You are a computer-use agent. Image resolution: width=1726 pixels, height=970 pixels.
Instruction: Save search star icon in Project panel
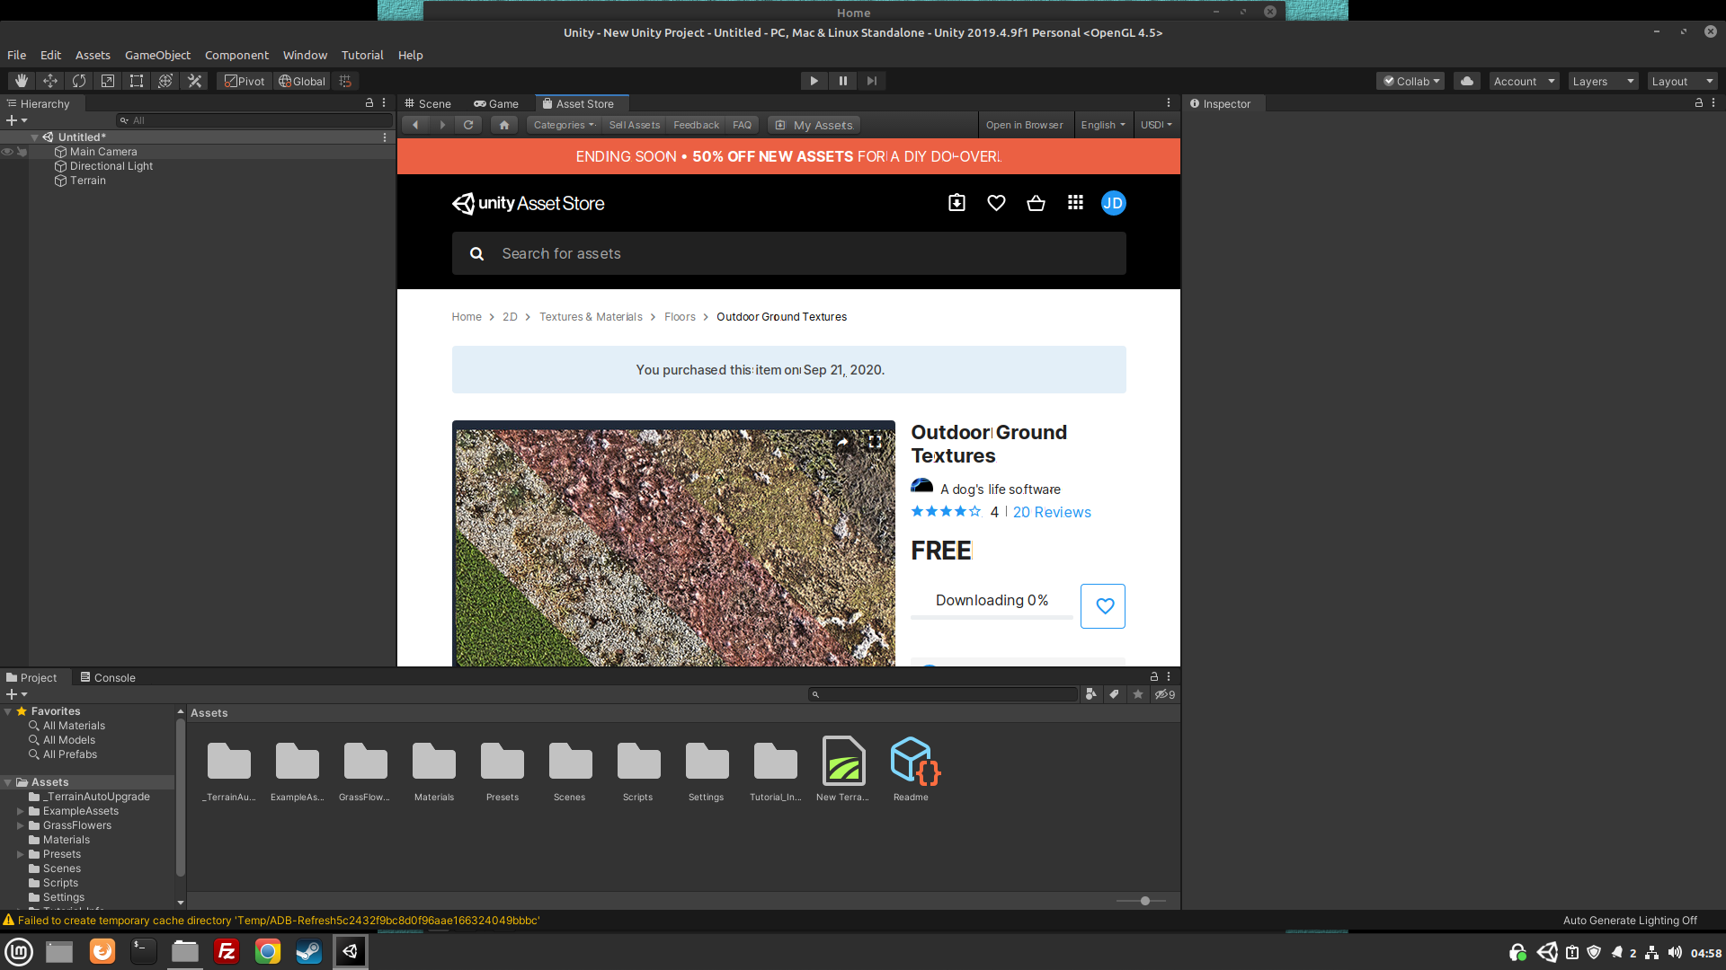pyautogui.click(x=1138, y=694)
